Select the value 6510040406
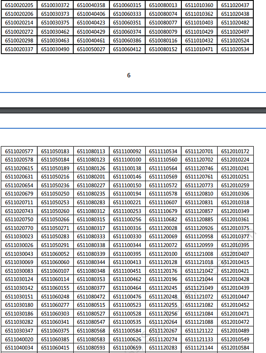 coord(91,14)
